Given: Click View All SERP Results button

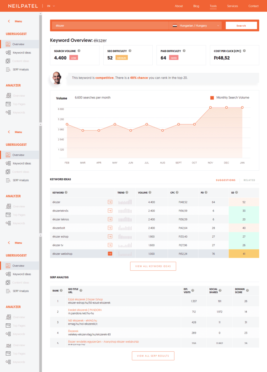Looking at the screenshot, I should pyautogui.click(x=153, y=356).
